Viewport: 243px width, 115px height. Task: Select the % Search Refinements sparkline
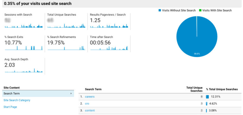coord(66,48)
